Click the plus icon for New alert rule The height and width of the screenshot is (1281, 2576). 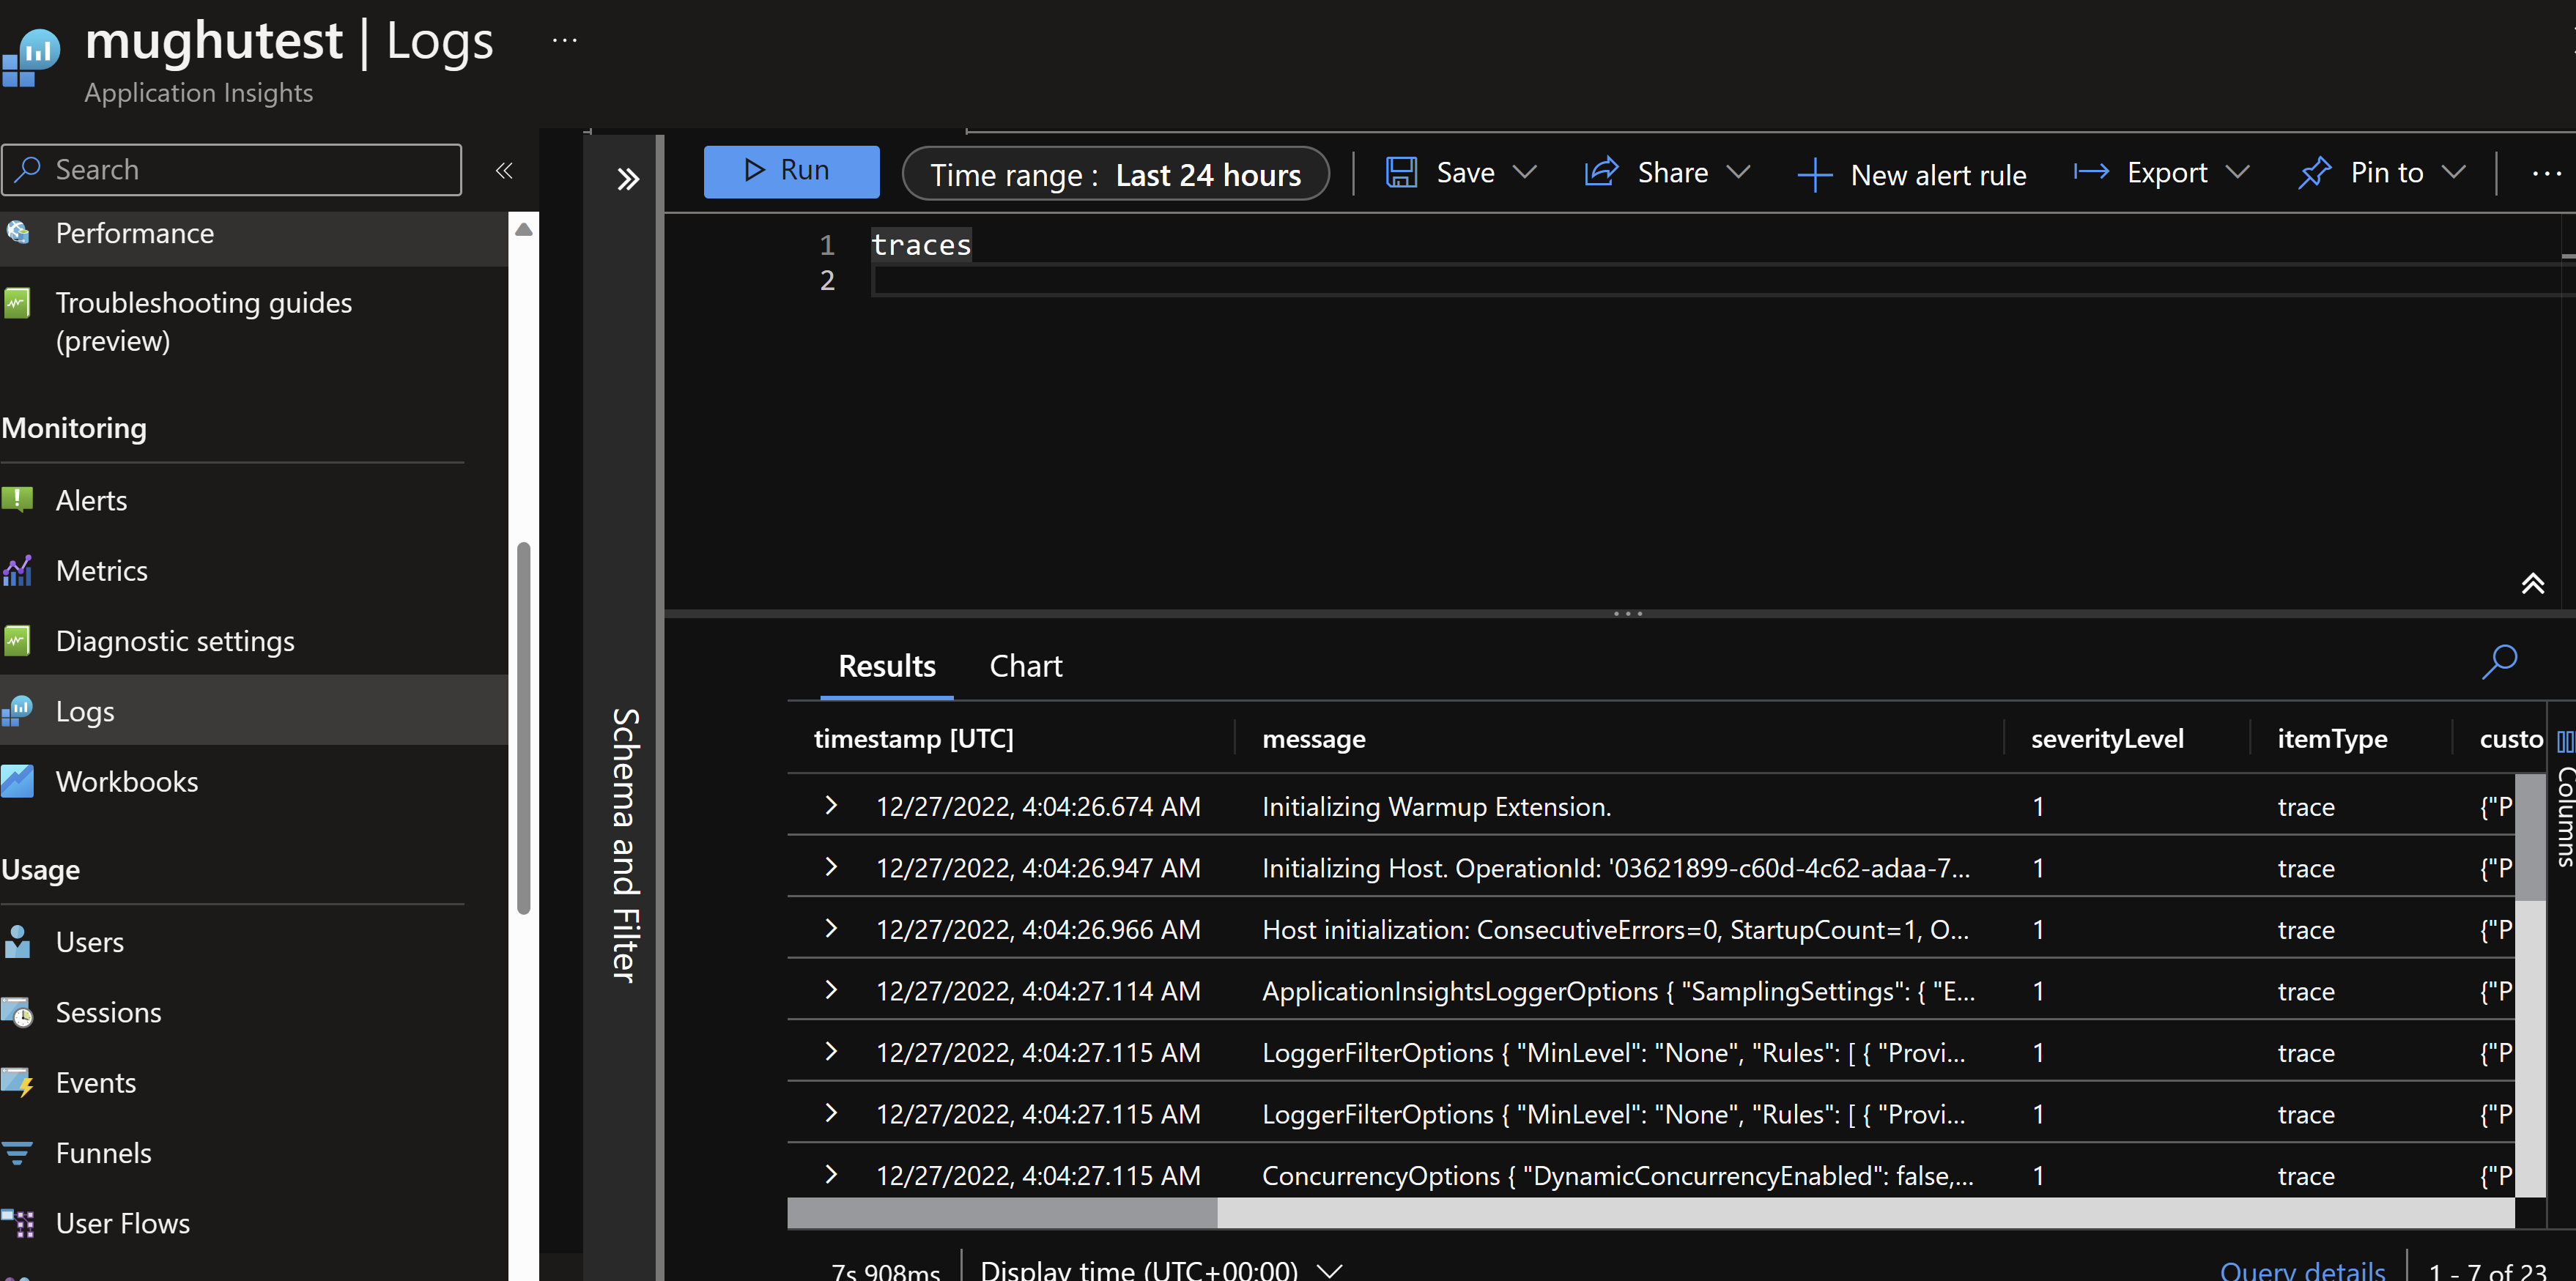click(x=1814, y=175)
